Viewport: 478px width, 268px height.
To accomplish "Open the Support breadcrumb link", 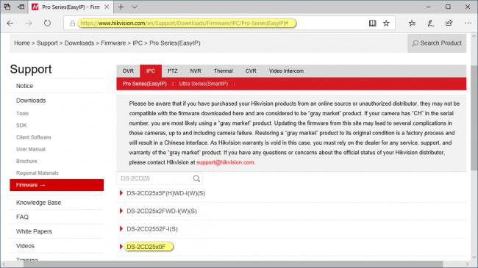I will point(47,43).
